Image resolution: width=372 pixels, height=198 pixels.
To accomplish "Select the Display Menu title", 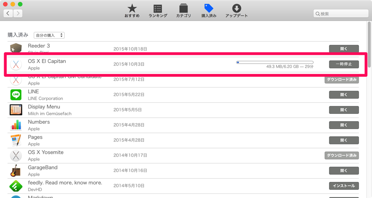I will (x=44, y=107).
